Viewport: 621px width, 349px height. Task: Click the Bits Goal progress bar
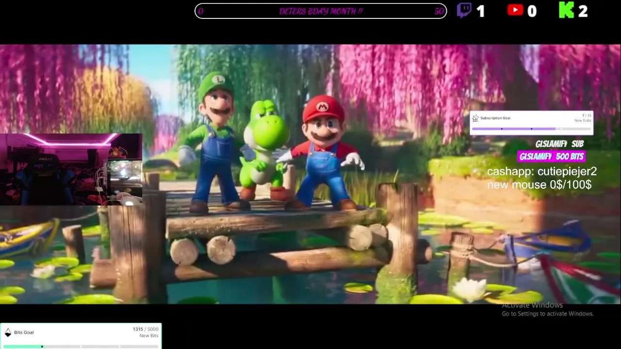81,347
